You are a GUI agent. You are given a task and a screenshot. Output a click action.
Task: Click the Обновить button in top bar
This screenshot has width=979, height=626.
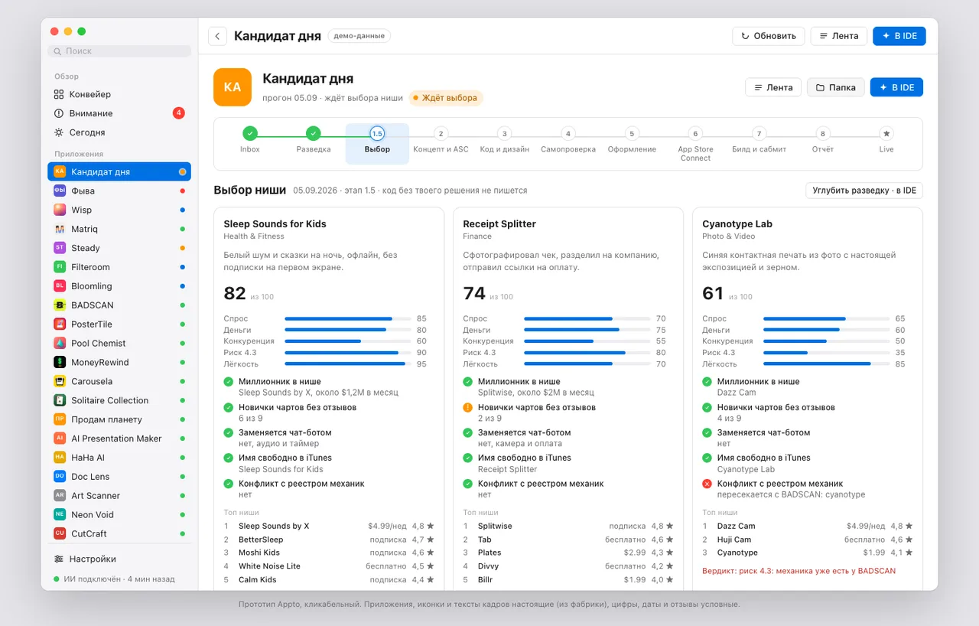(x=769, y=36)
